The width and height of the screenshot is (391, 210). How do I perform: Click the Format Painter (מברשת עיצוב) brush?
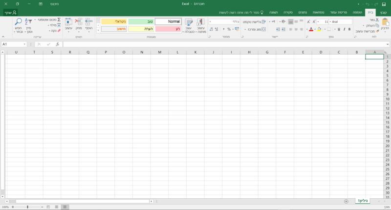pos(377,31)
